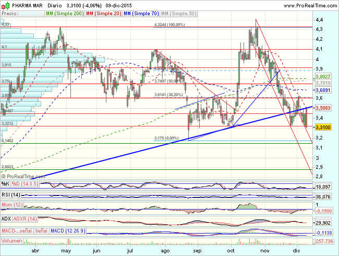The image size is (339, 256).
Task: Click the 3,175 (0,00%) Fibonacci label
Action: point(166,138)
